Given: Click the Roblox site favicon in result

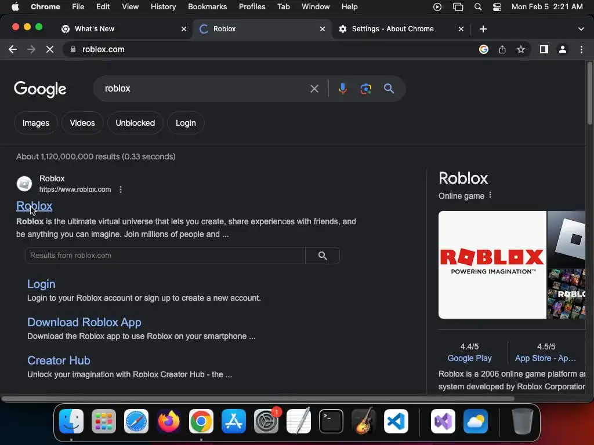Looking at the screenshot, I should point(24,184).
